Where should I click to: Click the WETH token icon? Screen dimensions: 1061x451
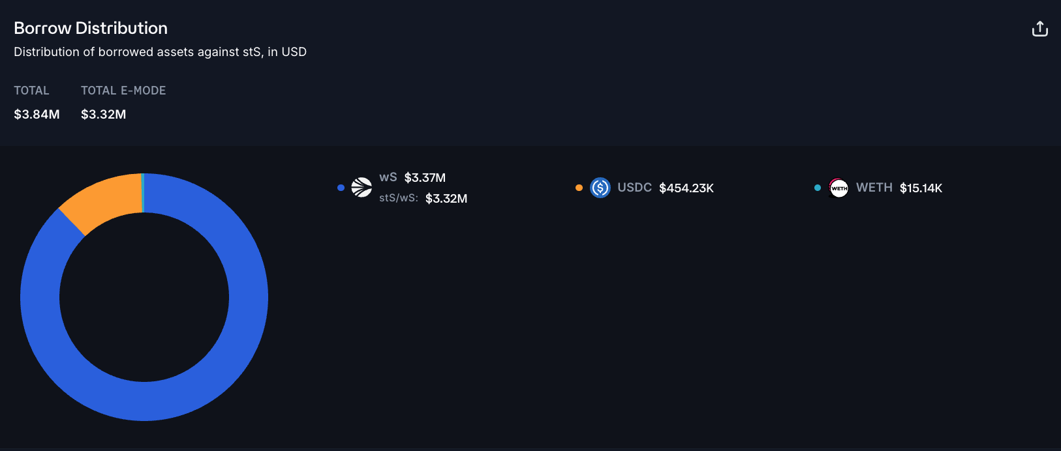838,188
